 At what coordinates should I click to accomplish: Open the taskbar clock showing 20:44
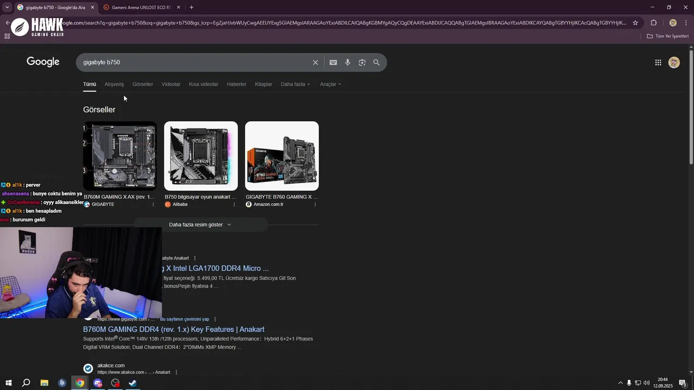click(x=663, y=383)
